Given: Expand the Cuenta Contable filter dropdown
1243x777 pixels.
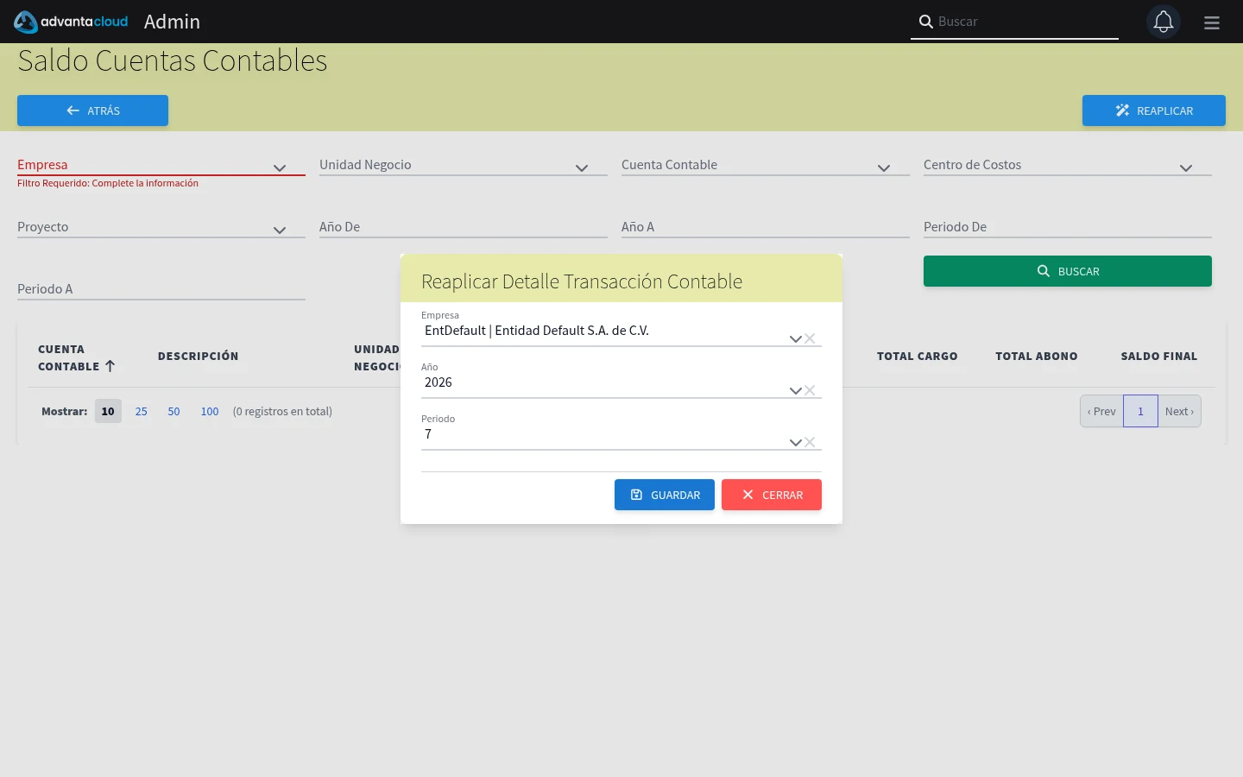Looking at the screenshot, I should pos(884,168).
